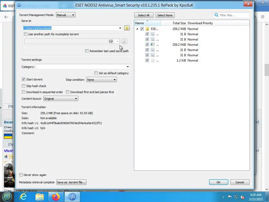Open Content layout dropdown
This screenshot has height=202, width=269.
point(61,99)
